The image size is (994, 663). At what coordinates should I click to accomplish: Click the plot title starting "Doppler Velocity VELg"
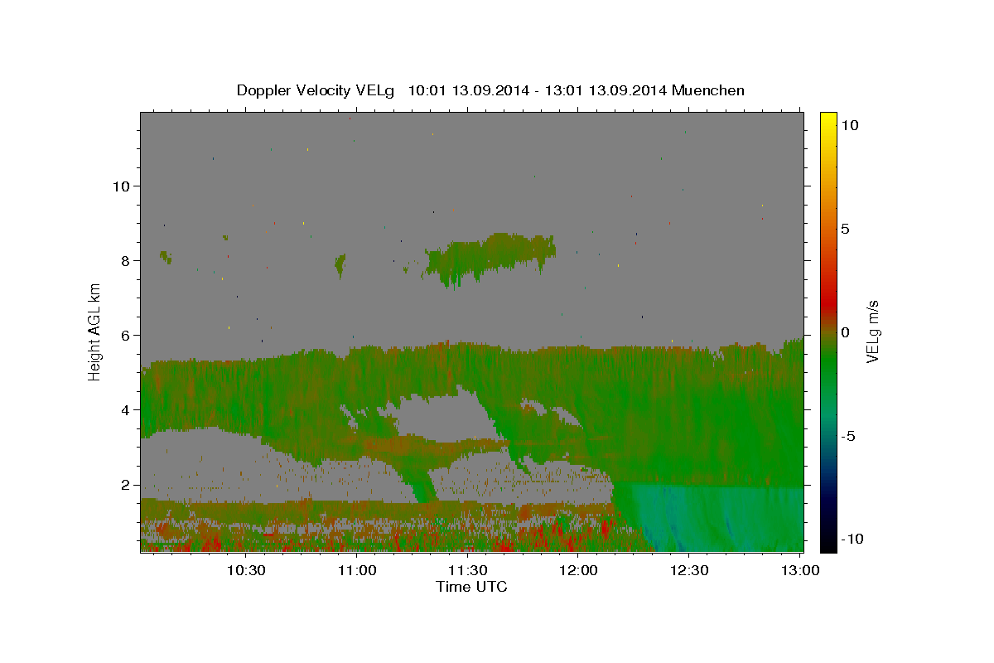click(x=490, y=90)
